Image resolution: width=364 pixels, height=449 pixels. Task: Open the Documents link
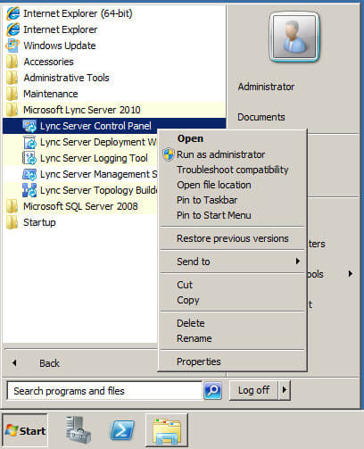[x=261, y=117]
